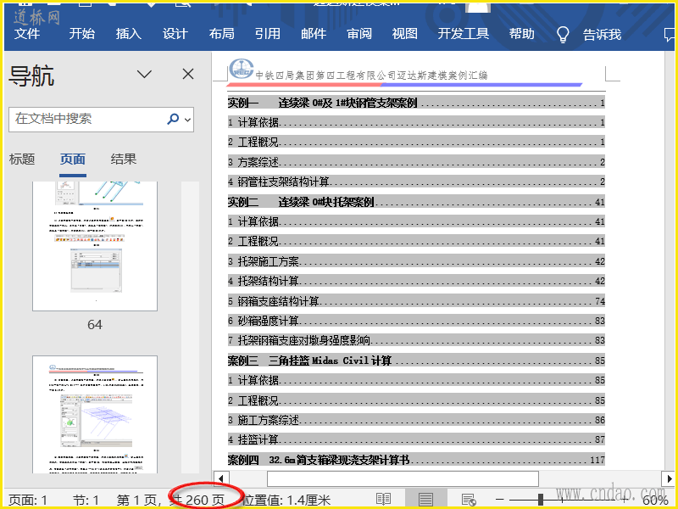Image resolution: width=678 pixels, height=509 pixels.
Task: Click the magnifier search icon
Action: 173,119
